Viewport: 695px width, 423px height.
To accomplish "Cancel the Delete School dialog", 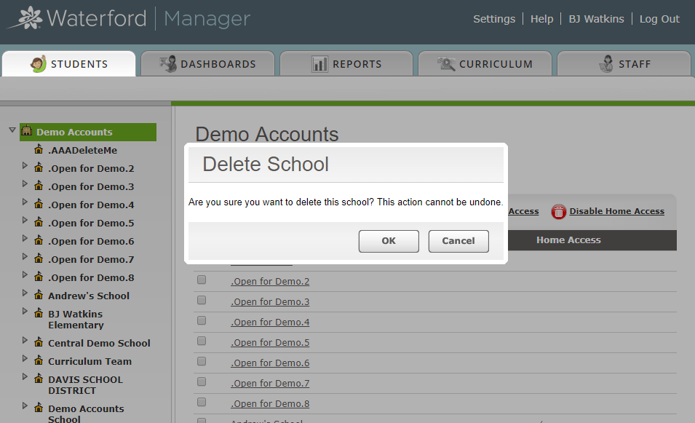I will pos(458,241).
